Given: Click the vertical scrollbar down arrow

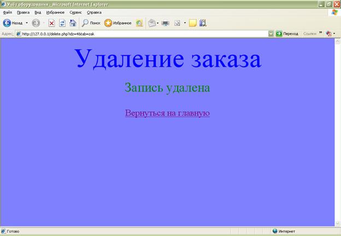Looking at the screenshot, I should coord(337,223).
